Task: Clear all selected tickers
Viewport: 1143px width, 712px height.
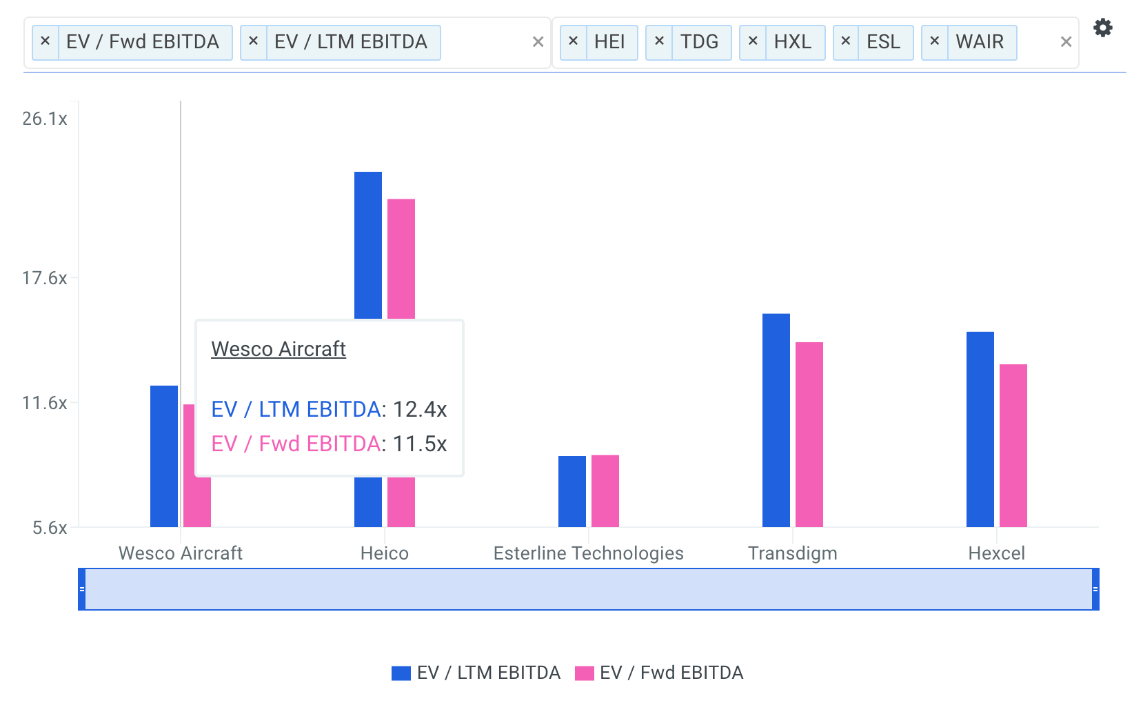Action: coord(1066,42)
